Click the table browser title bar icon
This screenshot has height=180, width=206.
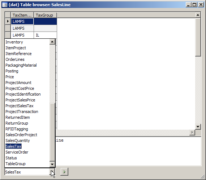pyautogui.click(x=5, y=5)
